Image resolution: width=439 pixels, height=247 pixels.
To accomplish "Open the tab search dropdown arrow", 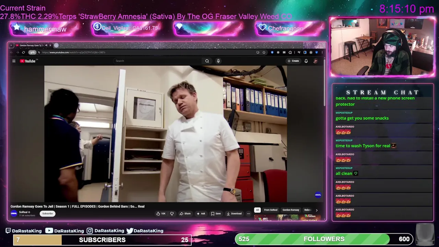I will pyautogui.click(x=11, y=45).
